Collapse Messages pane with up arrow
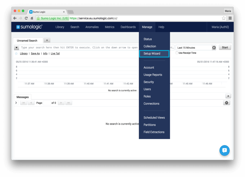Screen dimensions: 245x177 click(228, 96)
